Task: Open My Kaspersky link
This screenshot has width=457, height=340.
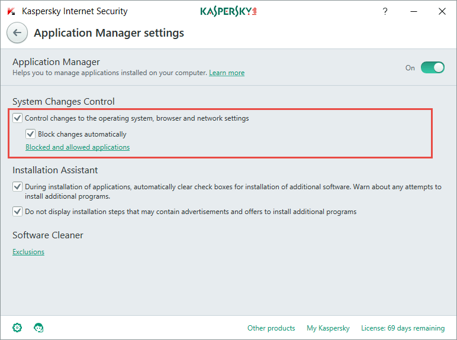Action: pyautogui.click(x=328, y=328)
